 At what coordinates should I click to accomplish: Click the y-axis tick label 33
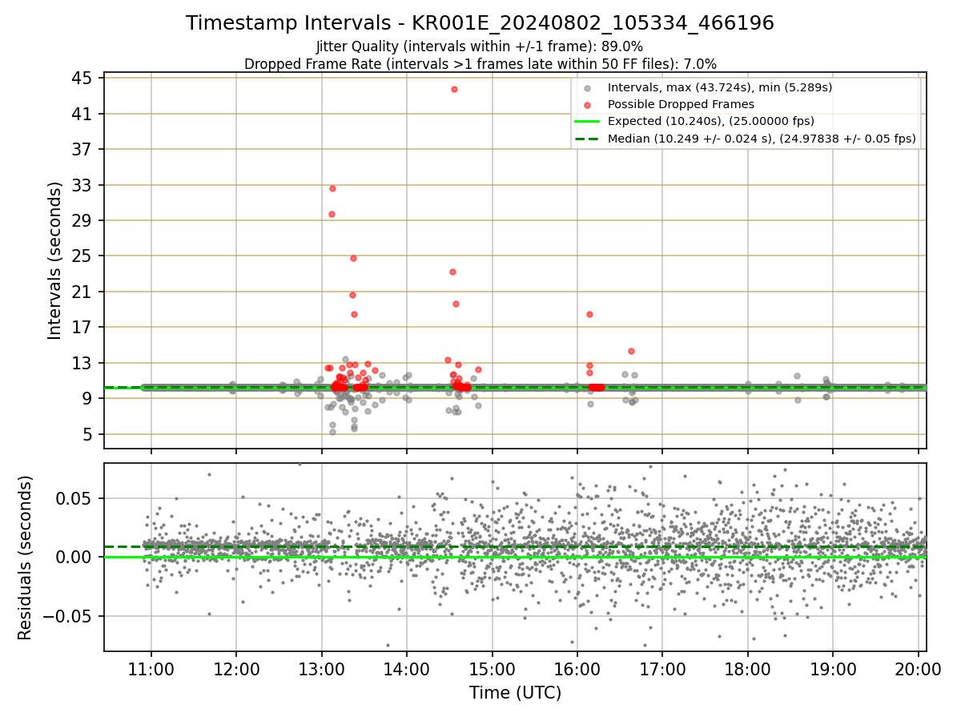(84, 185)
